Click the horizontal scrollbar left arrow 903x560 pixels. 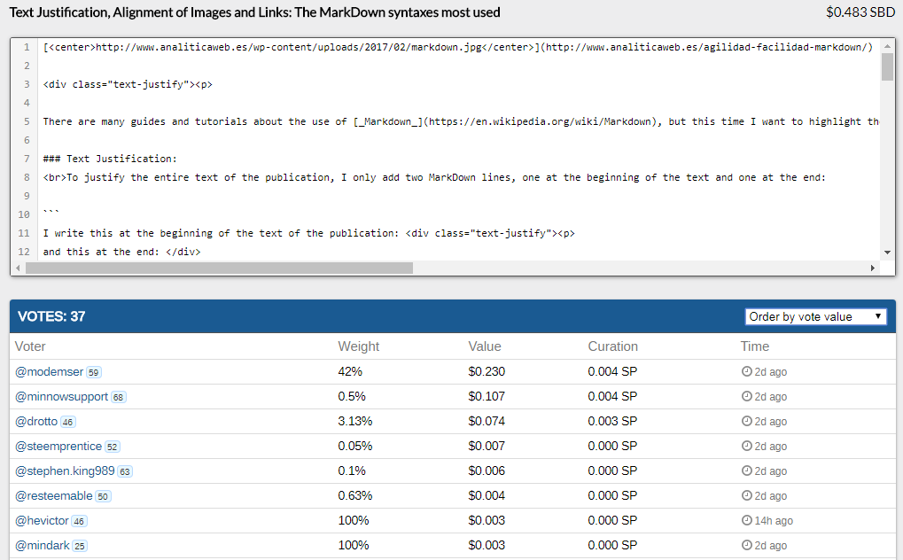[18, 268]
